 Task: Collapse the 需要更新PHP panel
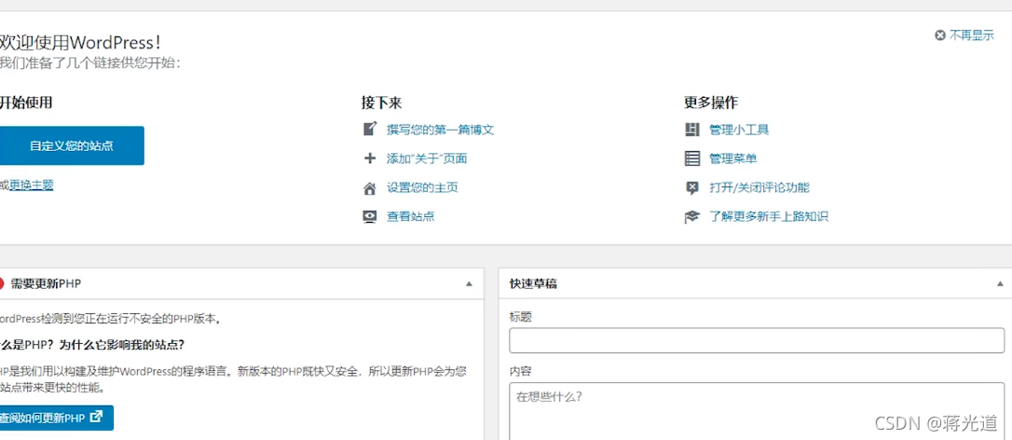[x=470, y=283]
